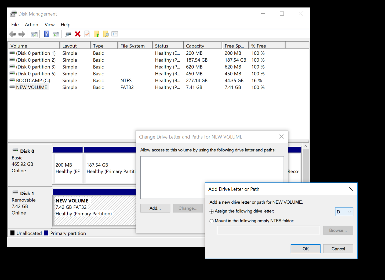Click the Add... button
This screenshot has width=385, height=280.
(x=155, y=208)
